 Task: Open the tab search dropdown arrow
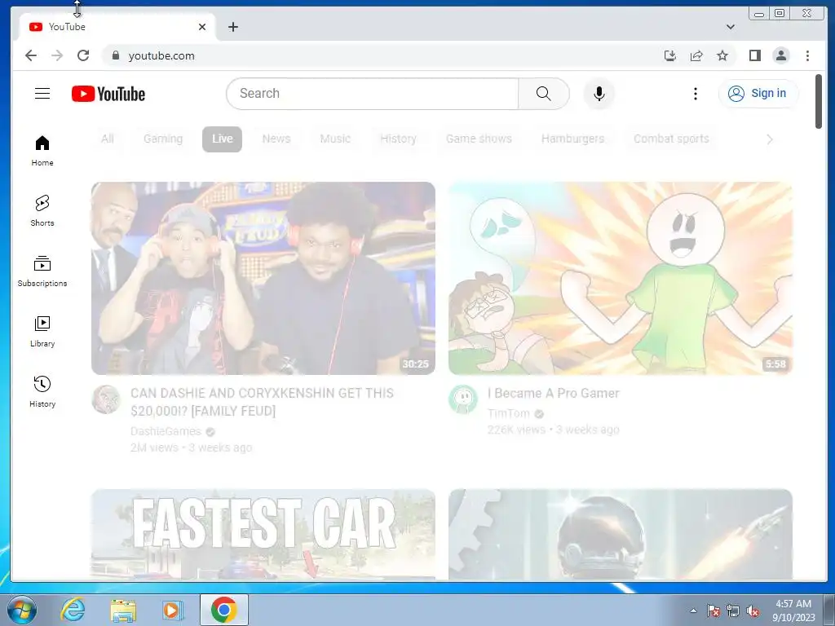[731, 27]
